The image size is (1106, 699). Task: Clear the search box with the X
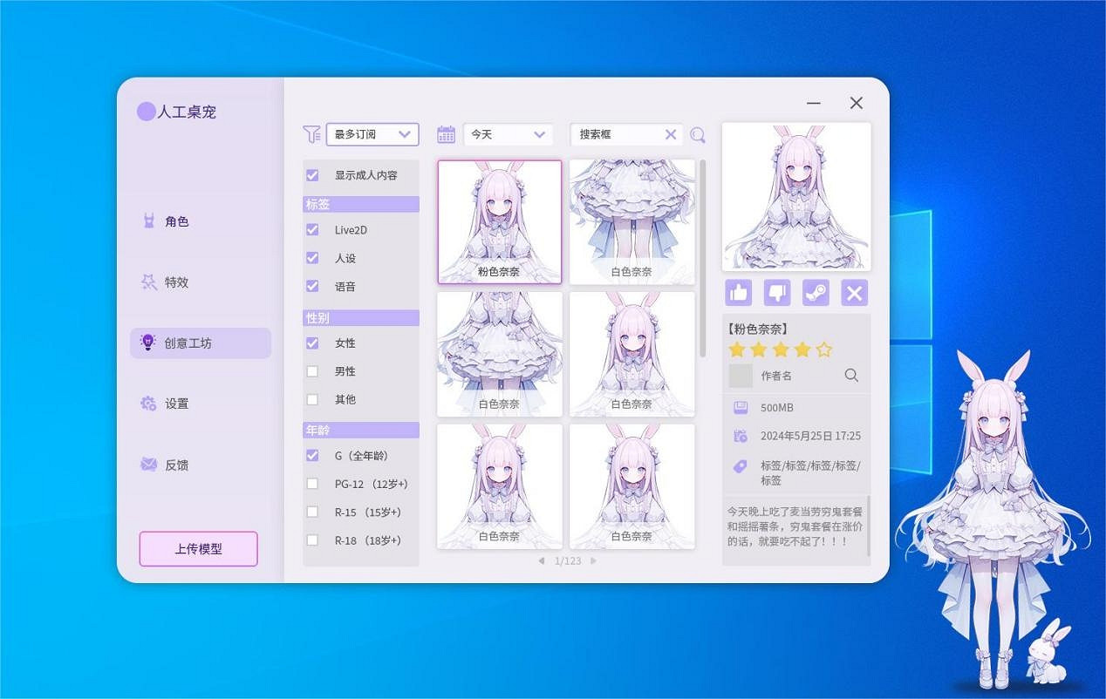pyautogui.click(x=670, y=134)
